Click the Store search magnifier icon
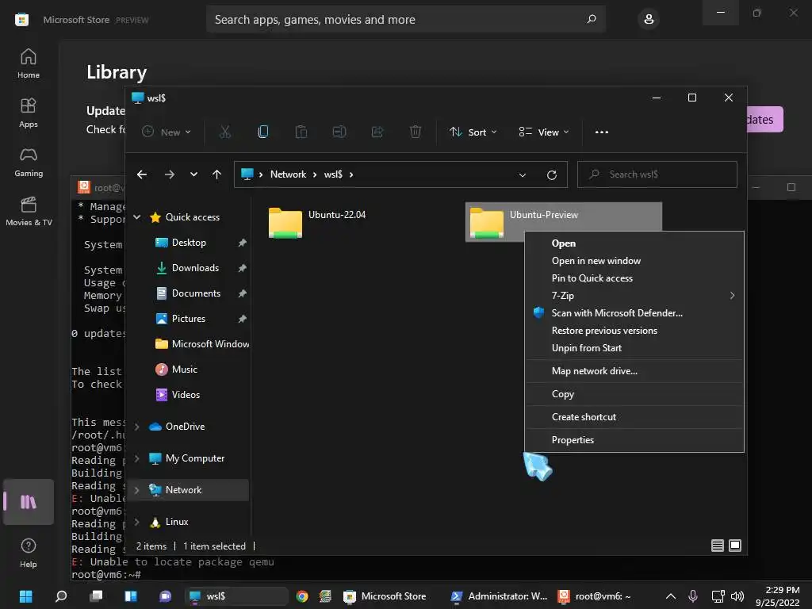 pos(592,19)
